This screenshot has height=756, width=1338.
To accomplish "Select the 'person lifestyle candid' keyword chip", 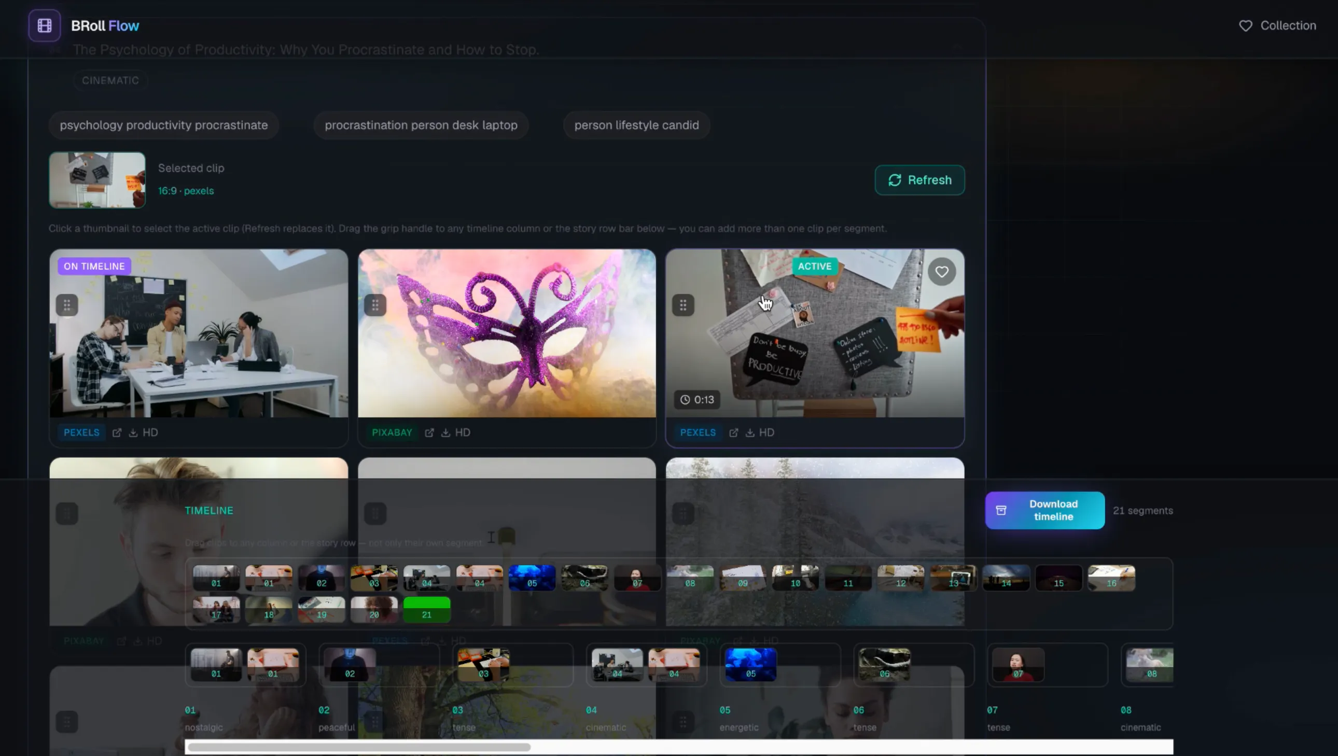I will (x=637, y=125).
